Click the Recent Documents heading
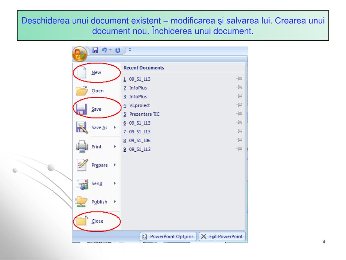The width and height of the screenshot is (346, 260). 144,68
